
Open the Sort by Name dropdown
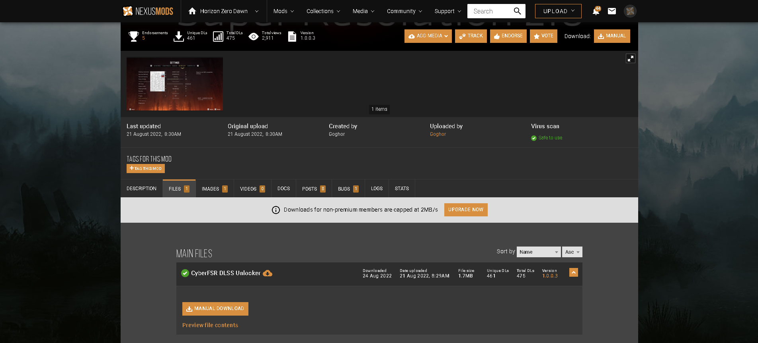(539, 252)
